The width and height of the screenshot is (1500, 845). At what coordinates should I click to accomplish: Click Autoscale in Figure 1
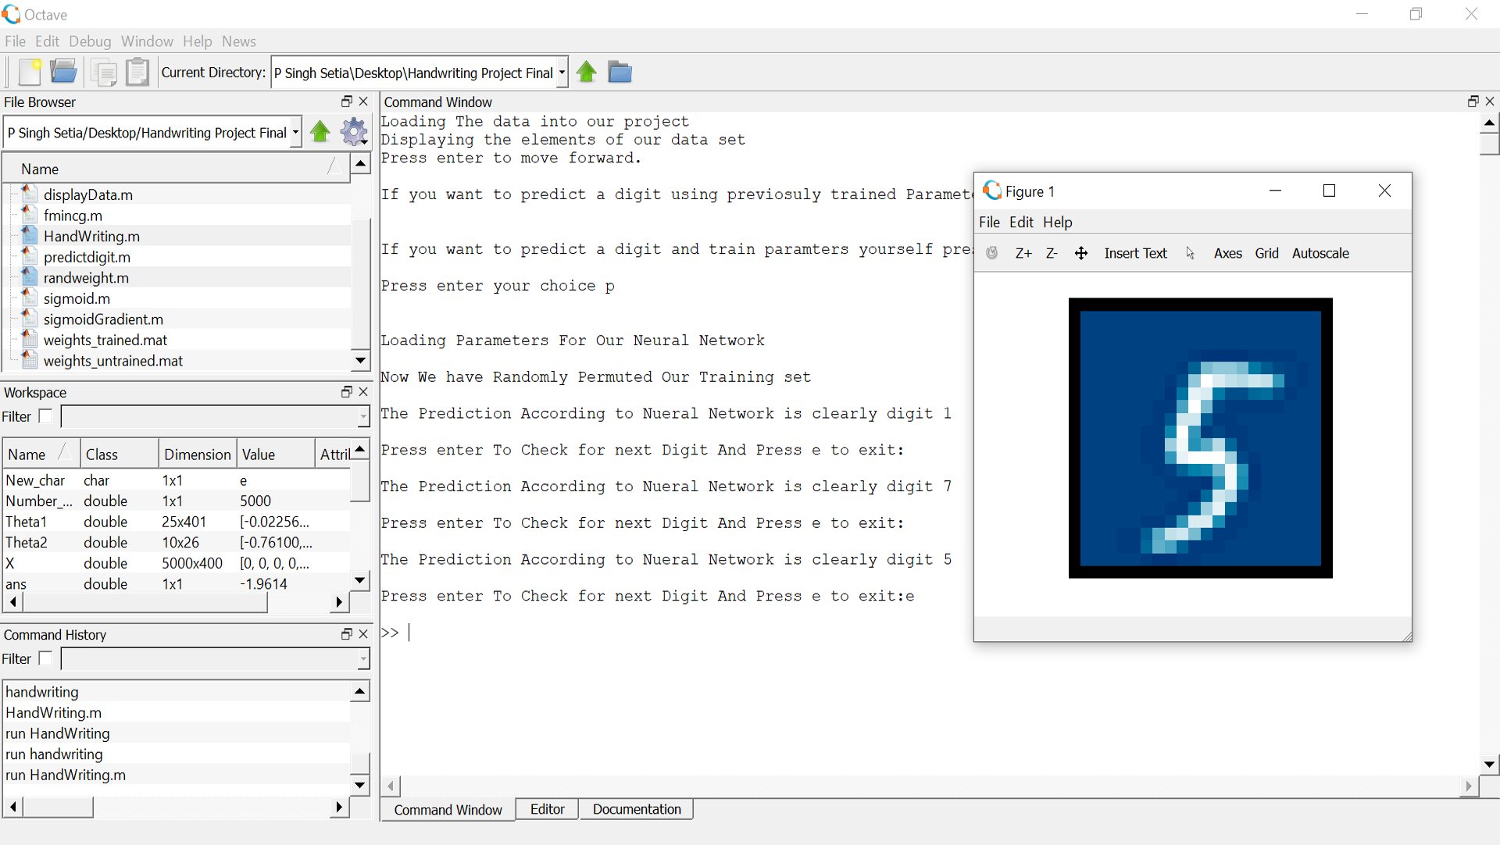(x=1320, y=253)
